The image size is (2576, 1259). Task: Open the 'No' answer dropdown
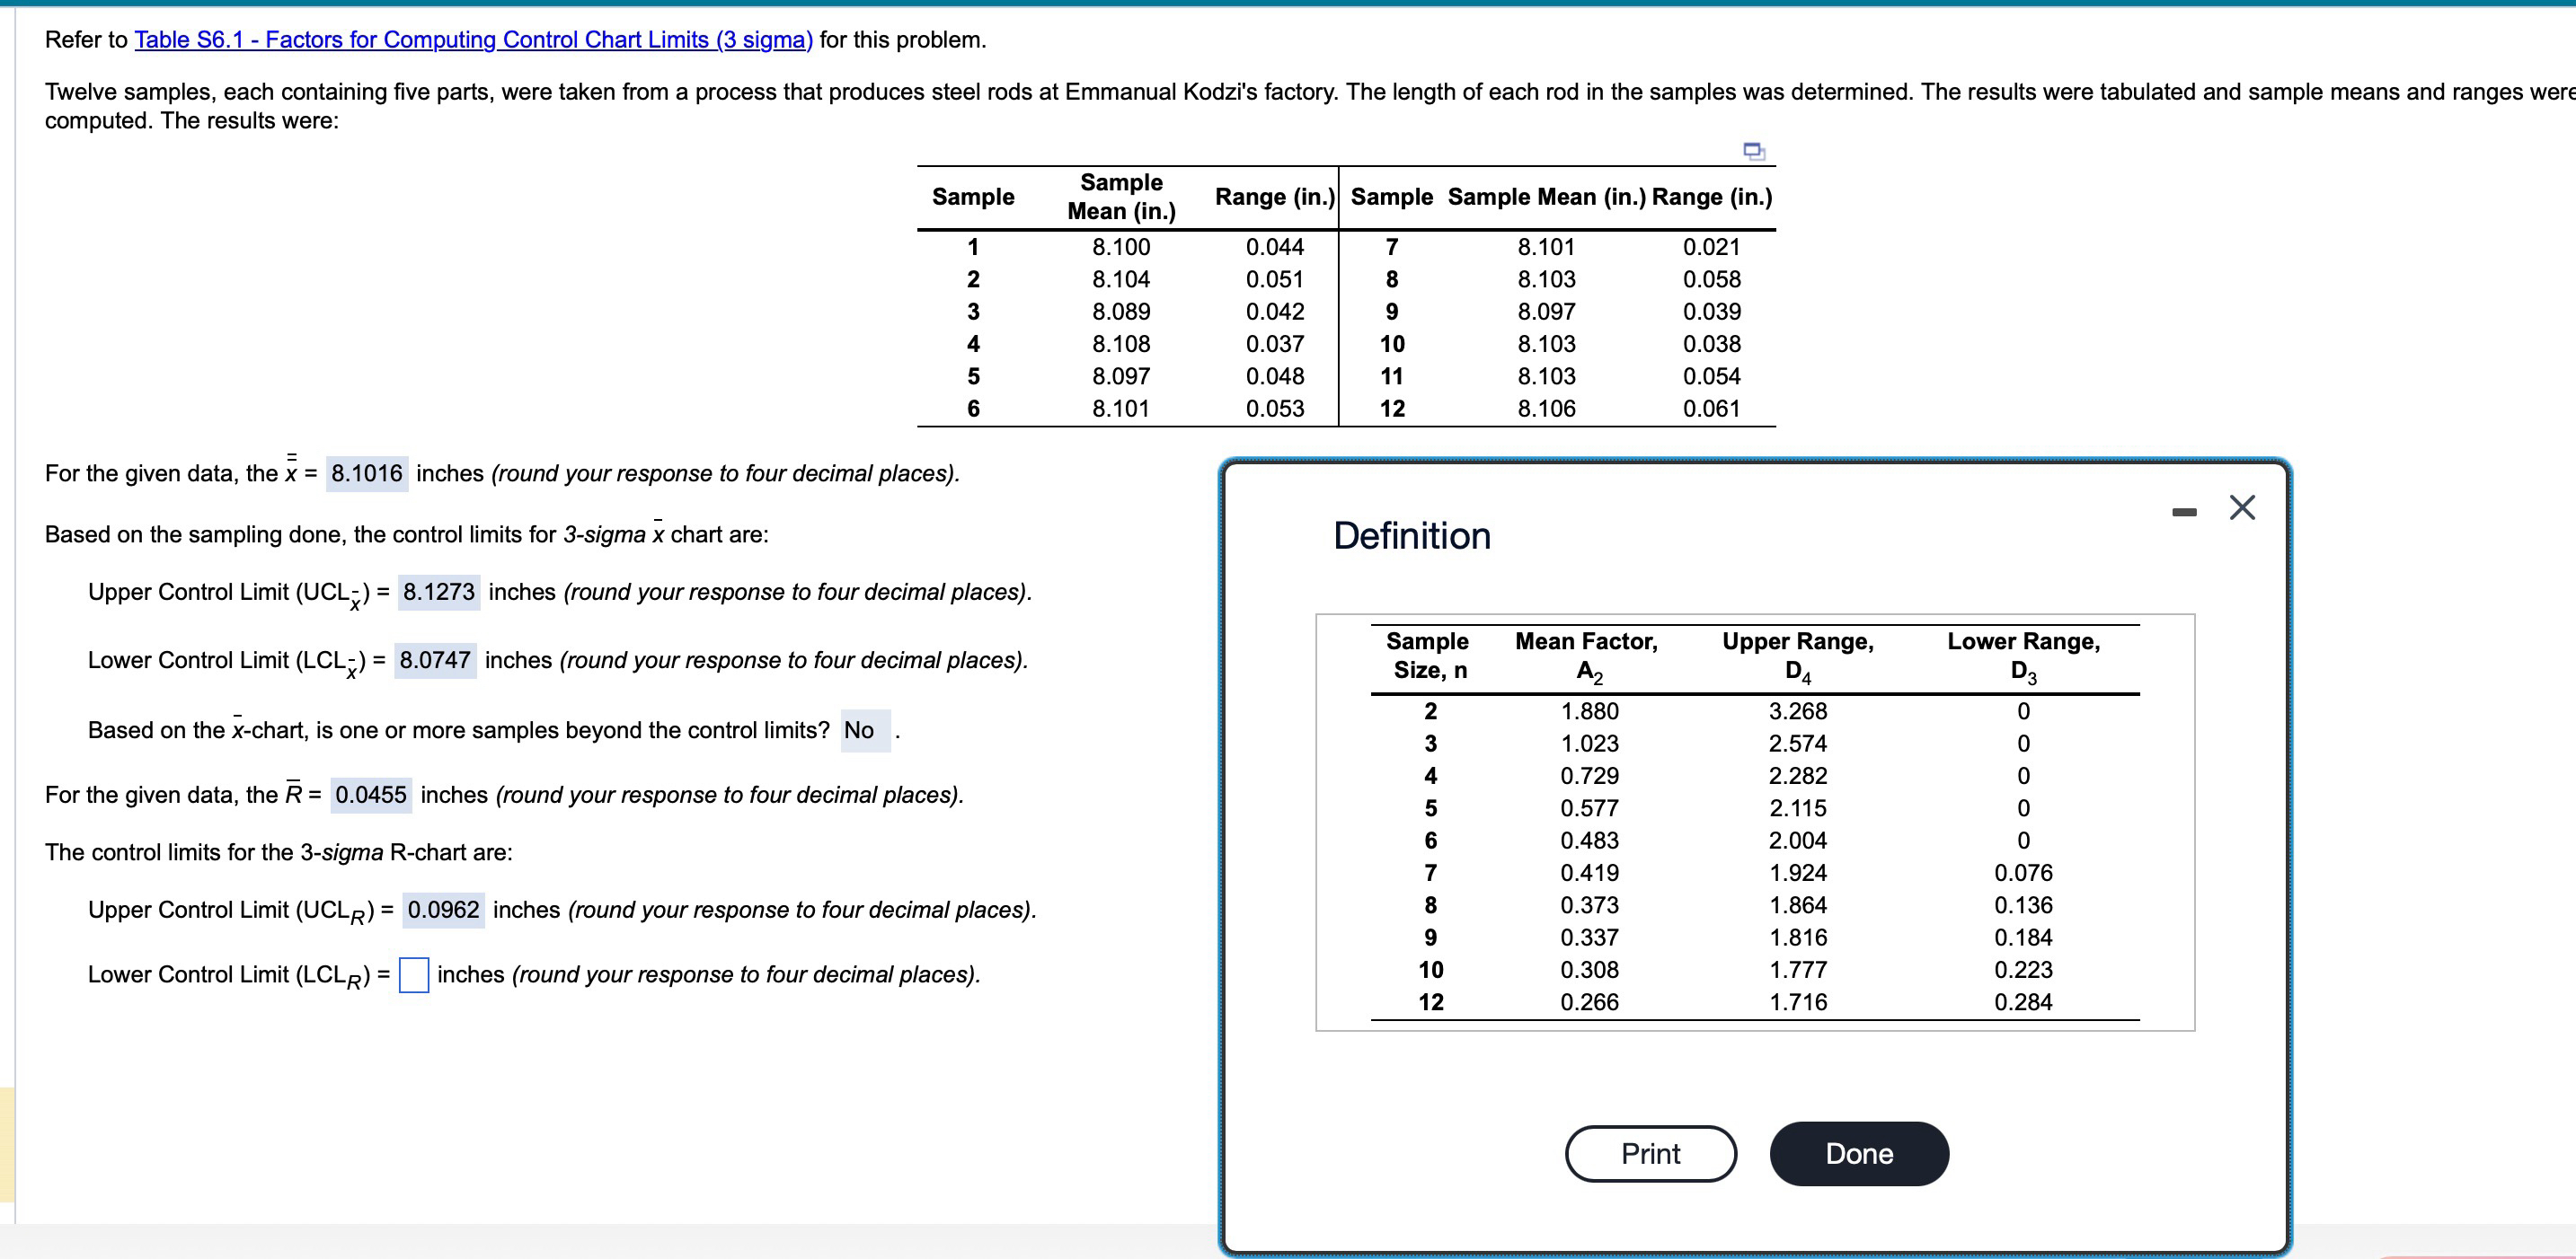pos(865,730)
